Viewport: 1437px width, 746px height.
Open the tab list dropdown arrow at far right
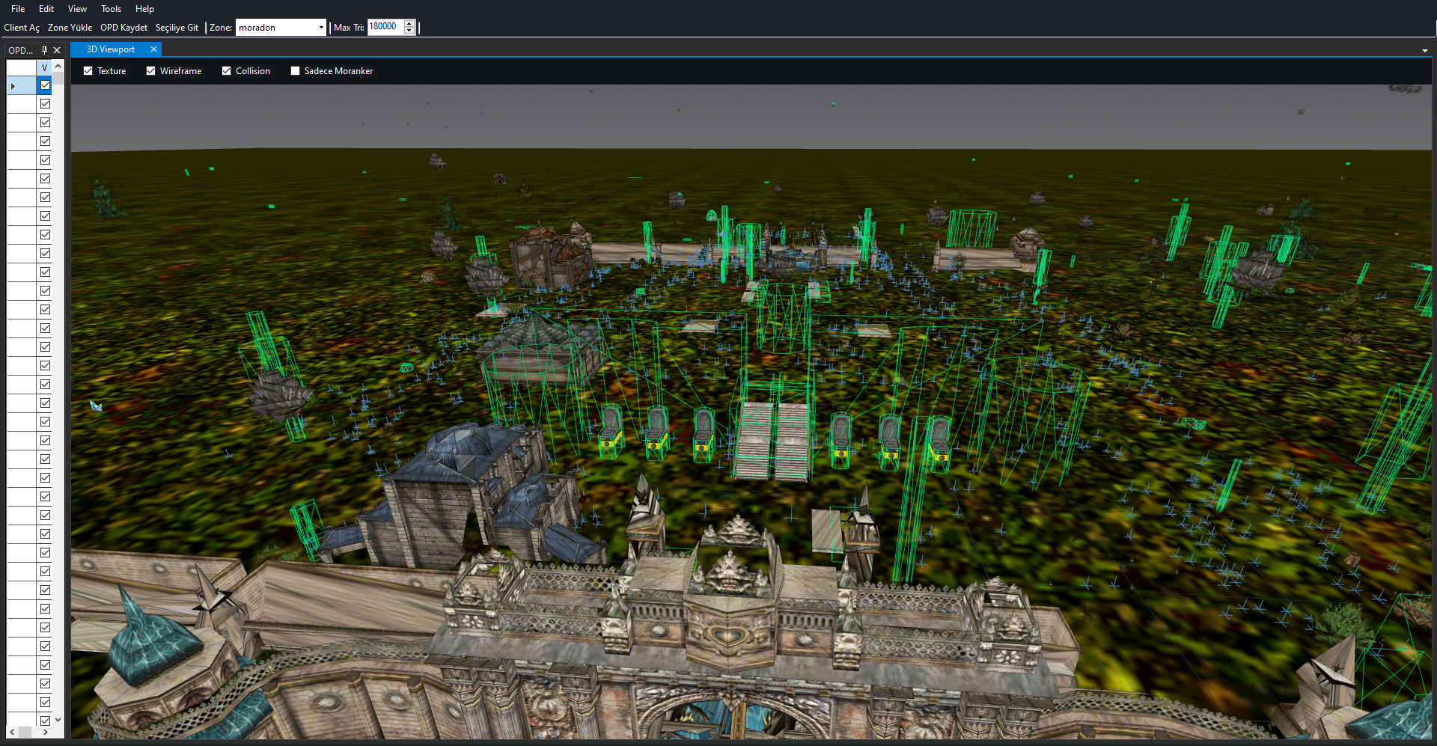1424,51
